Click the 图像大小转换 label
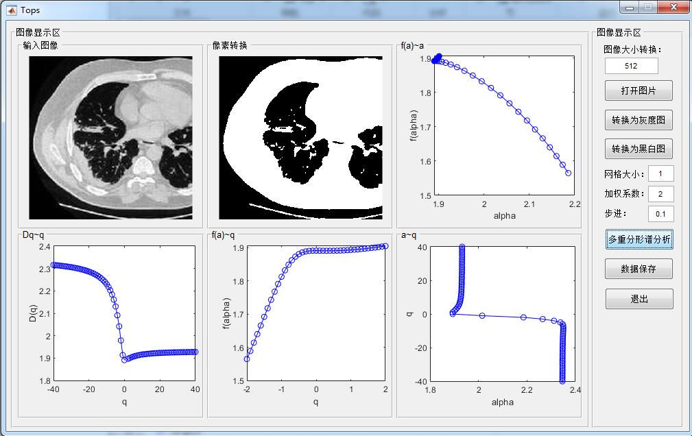 point(633,49)
